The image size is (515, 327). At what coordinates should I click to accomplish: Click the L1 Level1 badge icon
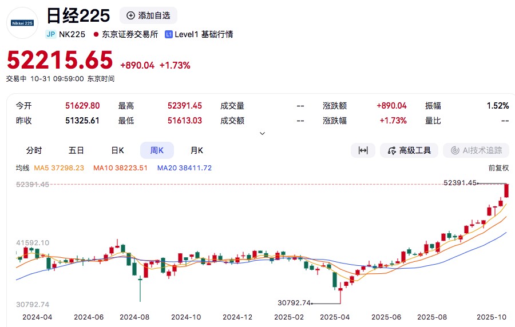[x=169, y=34]
